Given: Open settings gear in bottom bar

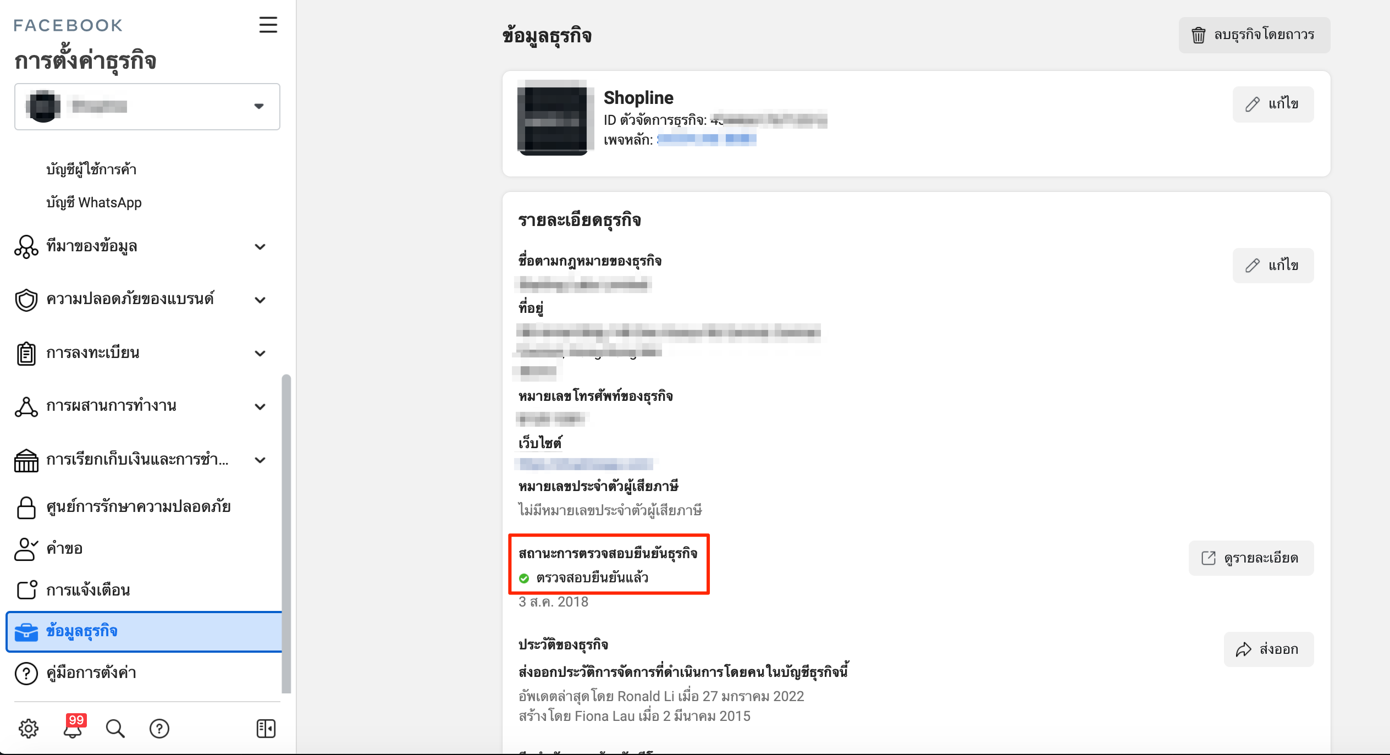Looking at the screenshot, I should 29,729.
